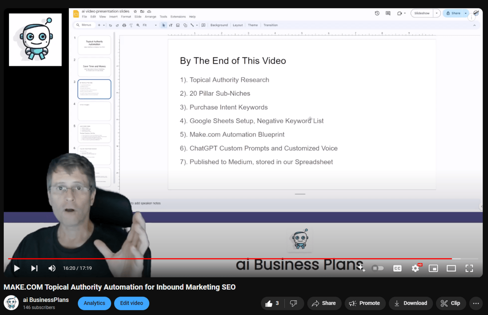Select the line tool

pos(192,25)
